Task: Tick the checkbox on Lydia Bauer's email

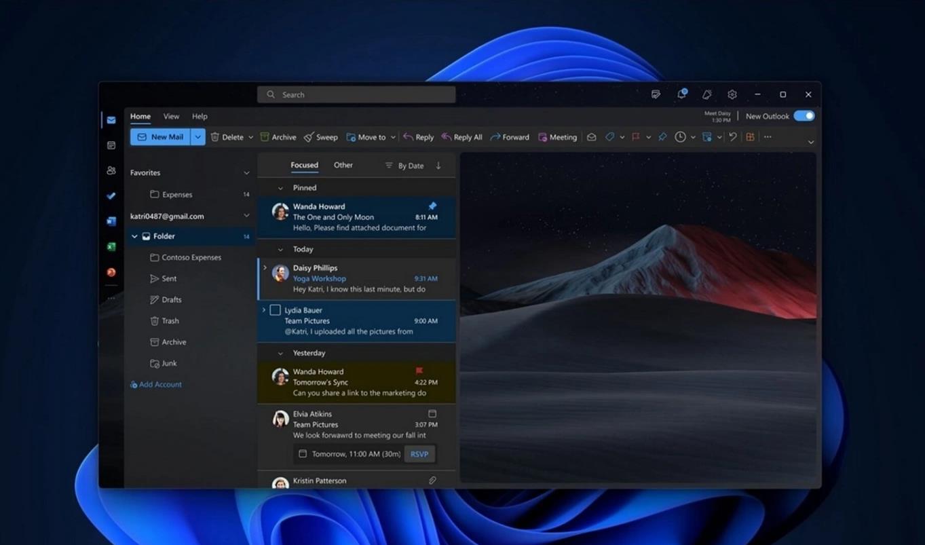Action: click(275, 310)
